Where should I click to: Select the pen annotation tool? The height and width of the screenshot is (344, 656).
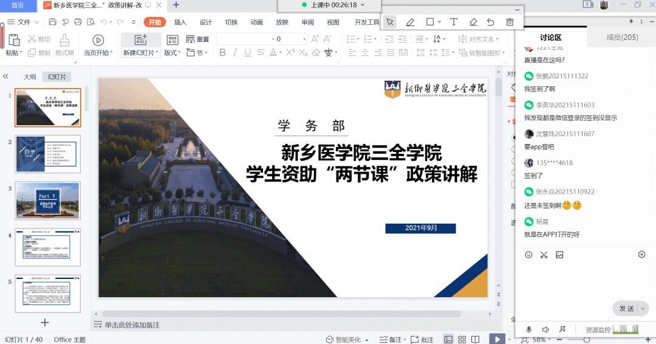(410, 22)
